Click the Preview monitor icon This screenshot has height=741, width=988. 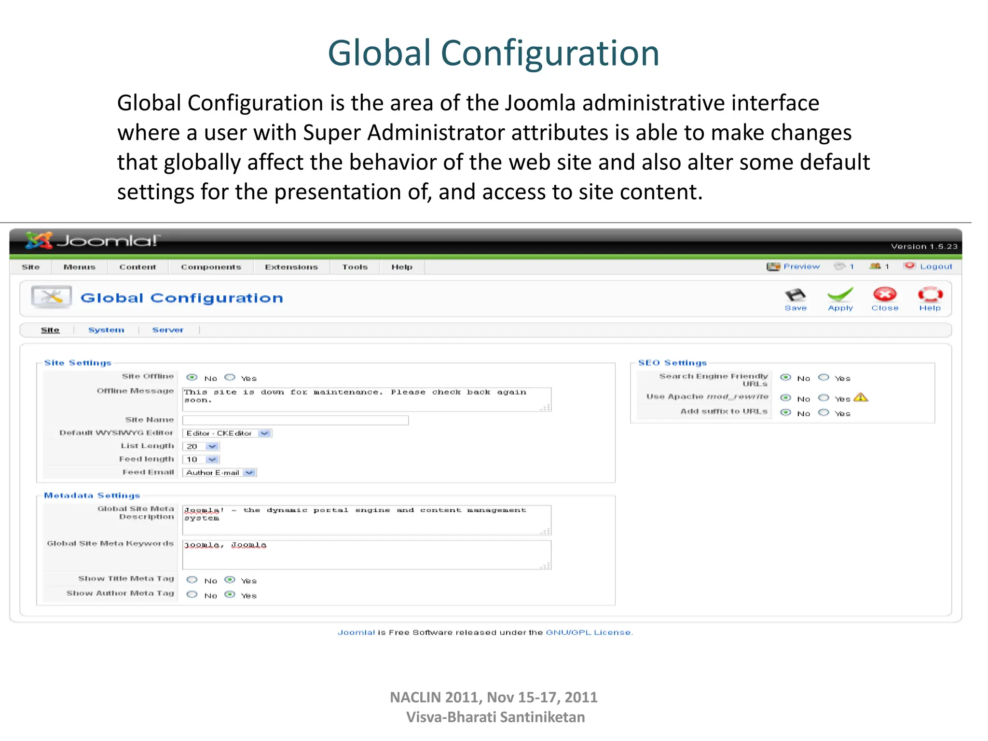[773, 267]
